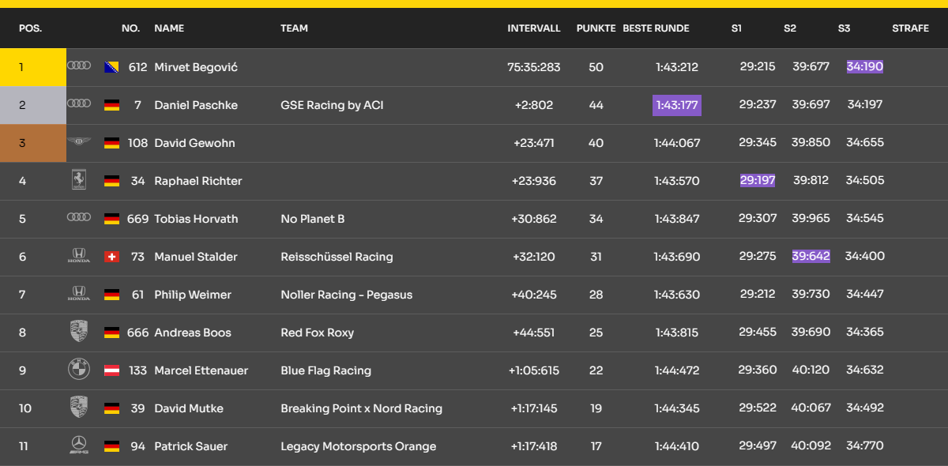The width and height of the screenshot is (948, 466).
Task: Open the Blue Flag Racing team link
Action: [x=325, y=370]
